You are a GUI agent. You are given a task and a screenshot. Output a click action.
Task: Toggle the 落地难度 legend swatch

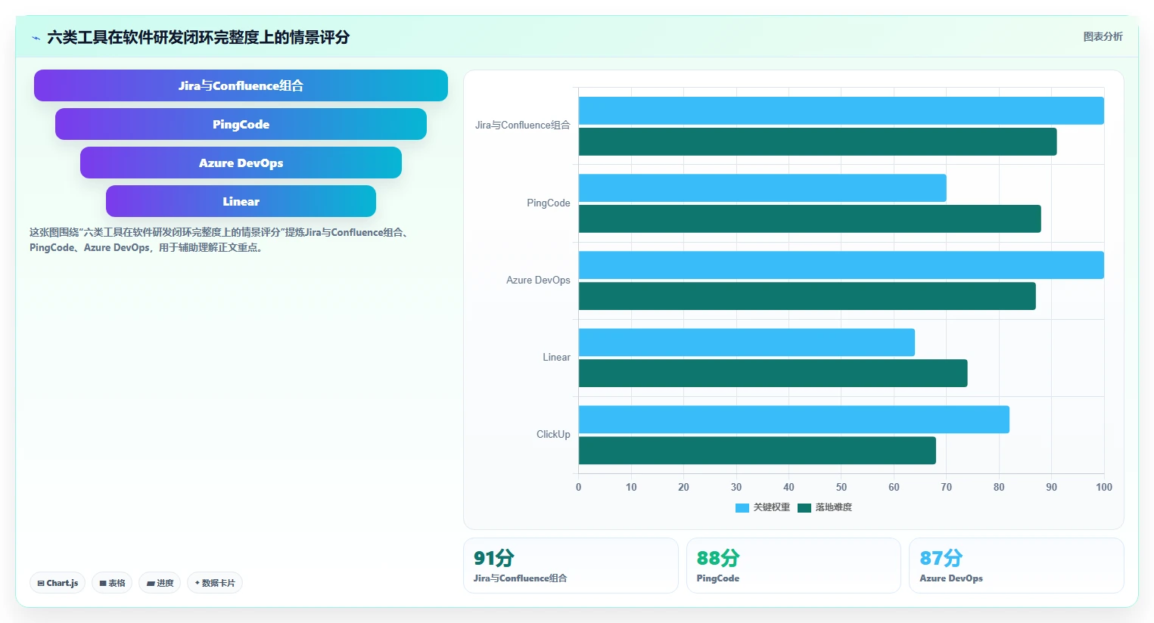tap(804, 507)
